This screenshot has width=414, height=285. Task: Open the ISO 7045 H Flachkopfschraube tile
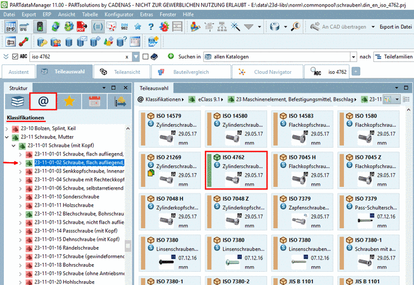click(x=302, y=170)
